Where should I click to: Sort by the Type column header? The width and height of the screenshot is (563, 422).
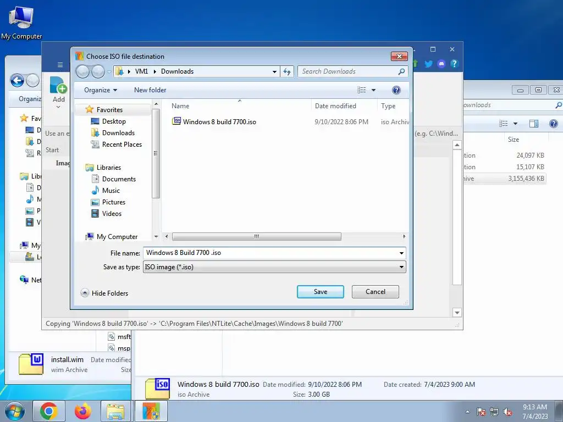click(388, 106)
